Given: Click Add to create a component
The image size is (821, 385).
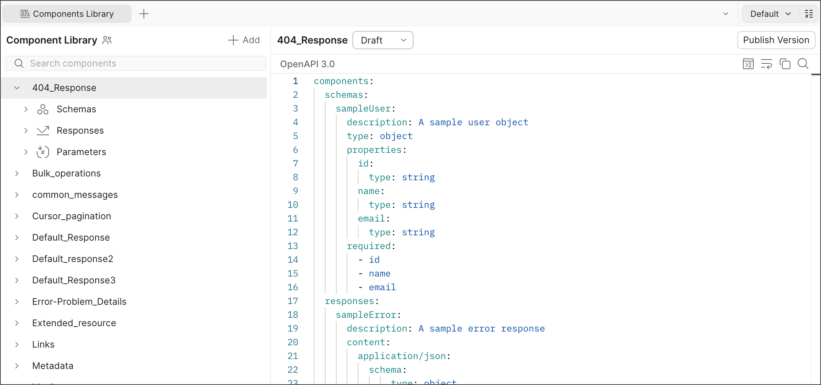Looking at the screenshot, I should point(244,40).
